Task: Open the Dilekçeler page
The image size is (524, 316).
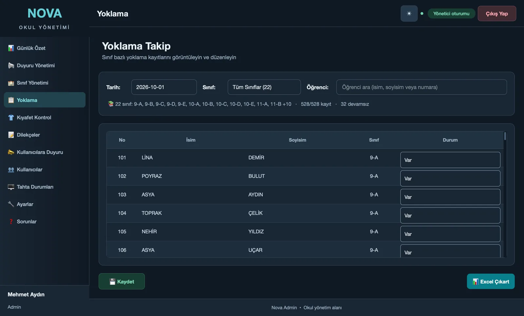Action: pyautogui.click(x=45, y=135)
